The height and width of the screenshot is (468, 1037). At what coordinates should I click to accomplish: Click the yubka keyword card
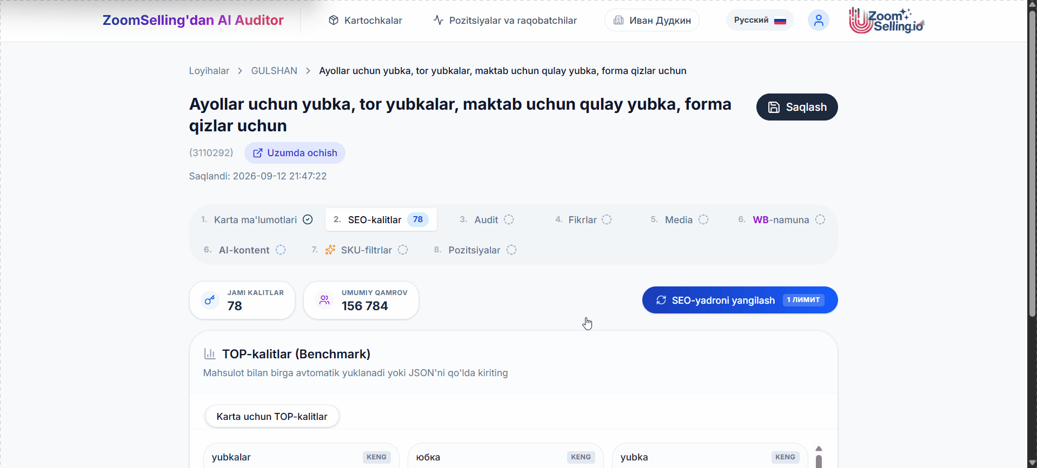(x=710, y=457)
